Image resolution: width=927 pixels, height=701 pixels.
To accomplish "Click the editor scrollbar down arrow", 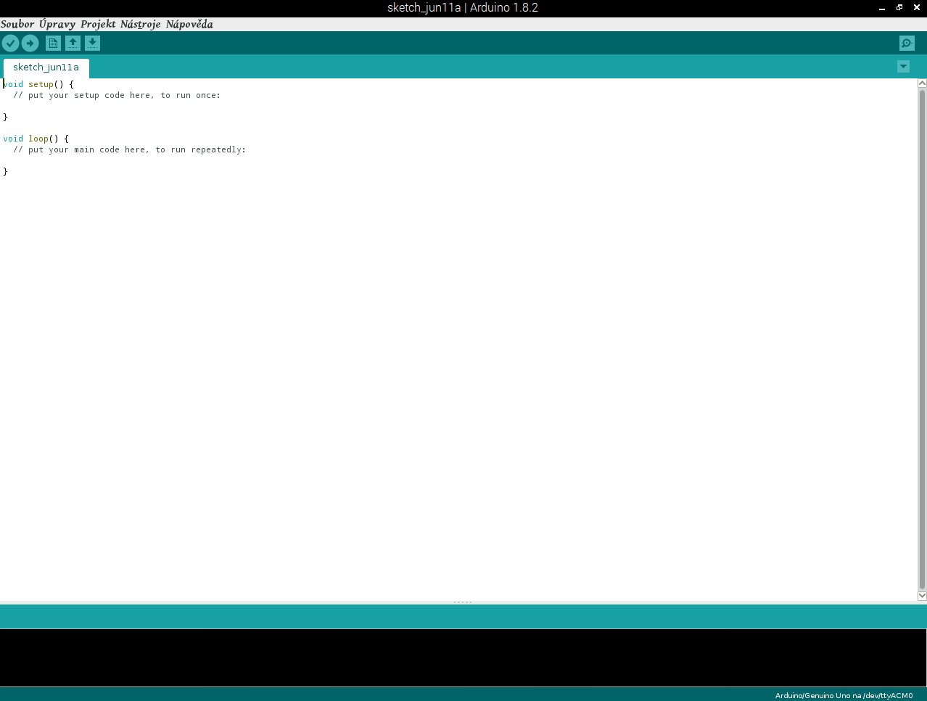I will point(922,596).
